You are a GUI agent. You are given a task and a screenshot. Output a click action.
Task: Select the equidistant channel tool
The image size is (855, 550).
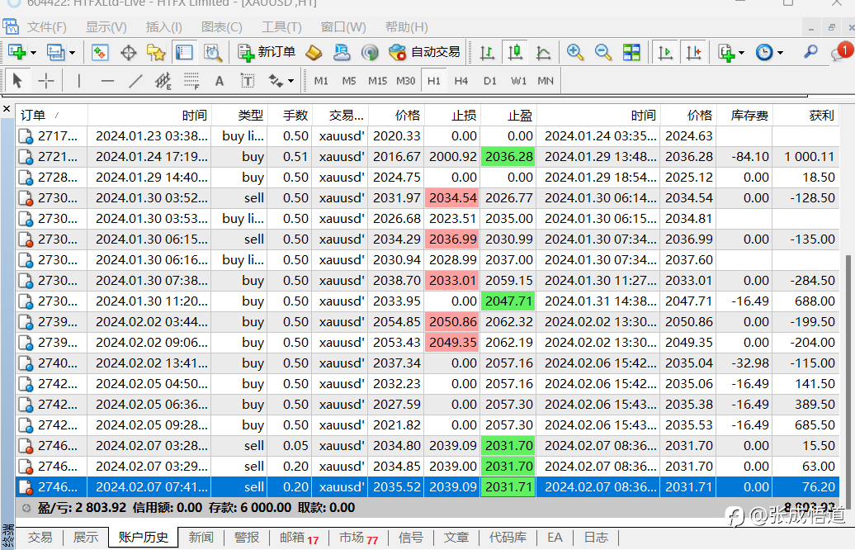(163, 81)
